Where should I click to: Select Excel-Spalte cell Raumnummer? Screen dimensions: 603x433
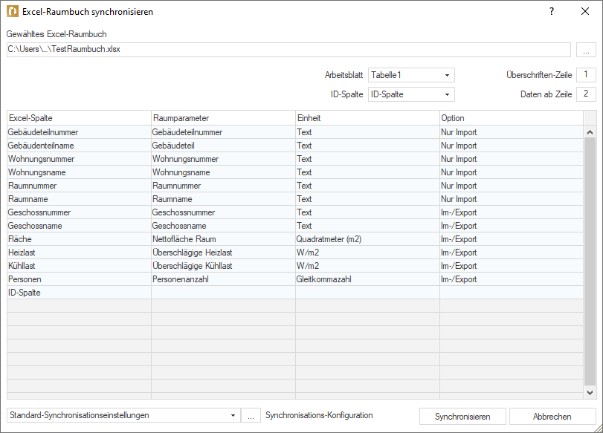pyautogui.click(x=79, y=186)
